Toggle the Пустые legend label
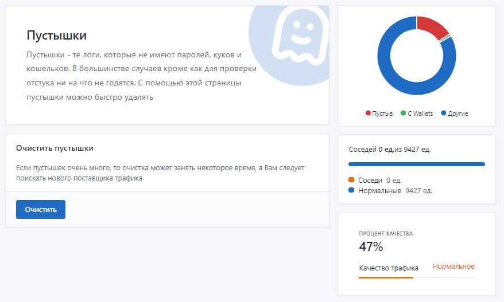504x302 pixels. coord(382,113)
